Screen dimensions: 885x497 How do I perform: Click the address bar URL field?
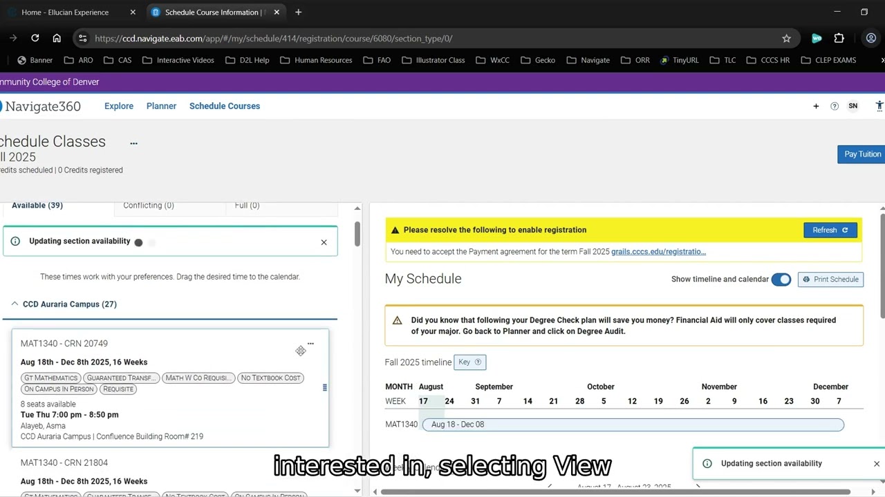click(x=436, y=39)
